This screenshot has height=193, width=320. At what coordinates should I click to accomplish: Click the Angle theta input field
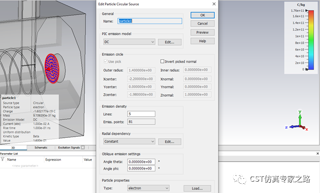point(141,162)
